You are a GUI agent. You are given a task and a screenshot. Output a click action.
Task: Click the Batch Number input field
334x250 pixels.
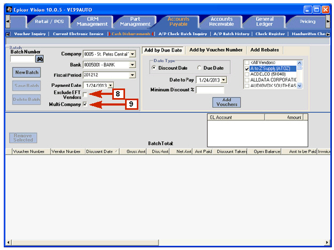[x=22, y=59]
